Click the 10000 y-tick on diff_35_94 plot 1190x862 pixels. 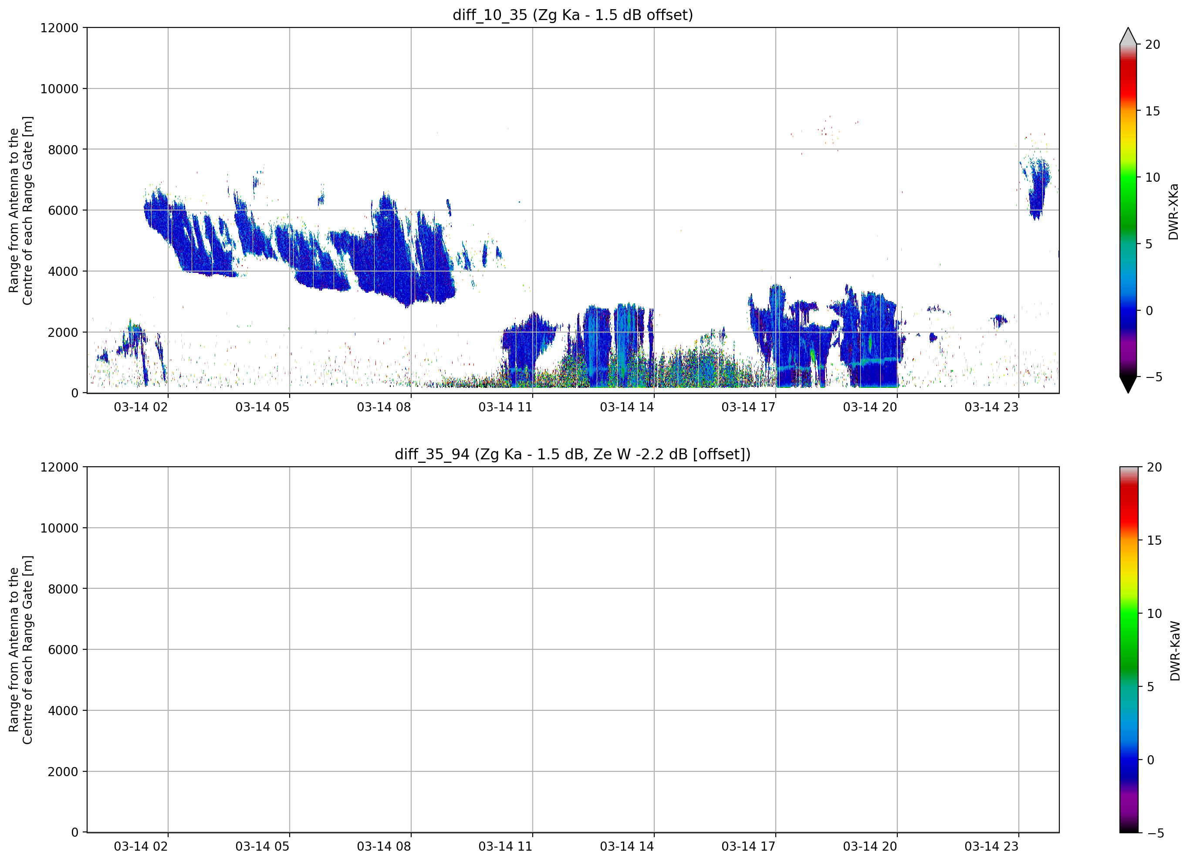point(59,528)
